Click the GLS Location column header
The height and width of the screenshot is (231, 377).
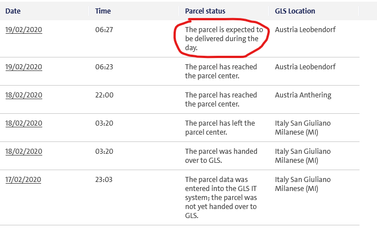tap(295, 11)
